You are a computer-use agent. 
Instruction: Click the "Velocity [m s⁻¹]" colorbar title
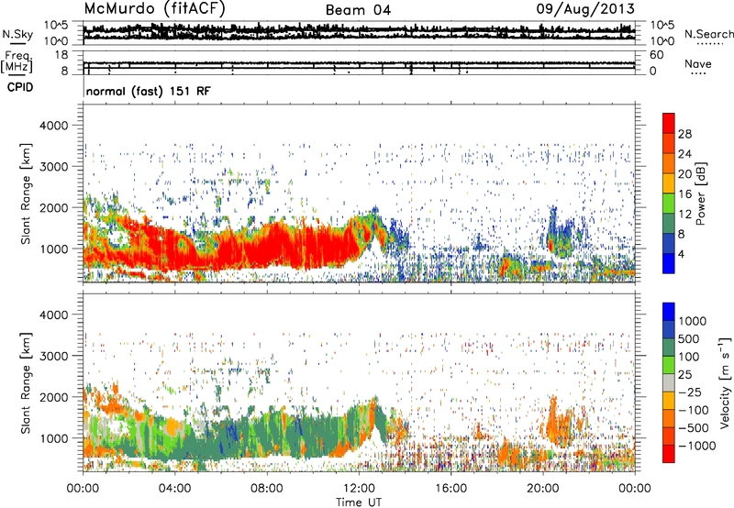tap(725, 382)
